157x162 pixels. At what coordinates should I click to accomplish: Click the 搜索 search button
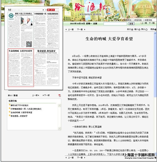pyautogui.click(x=131, y=24)
